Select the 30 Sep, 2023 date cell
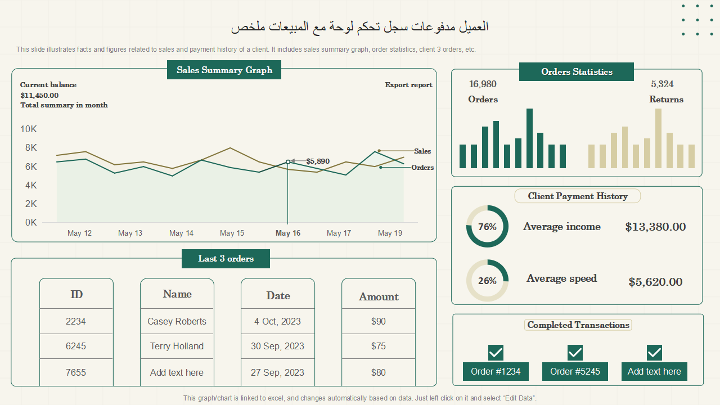The height and width of the screenshot is (405, 720). [277, 346]
